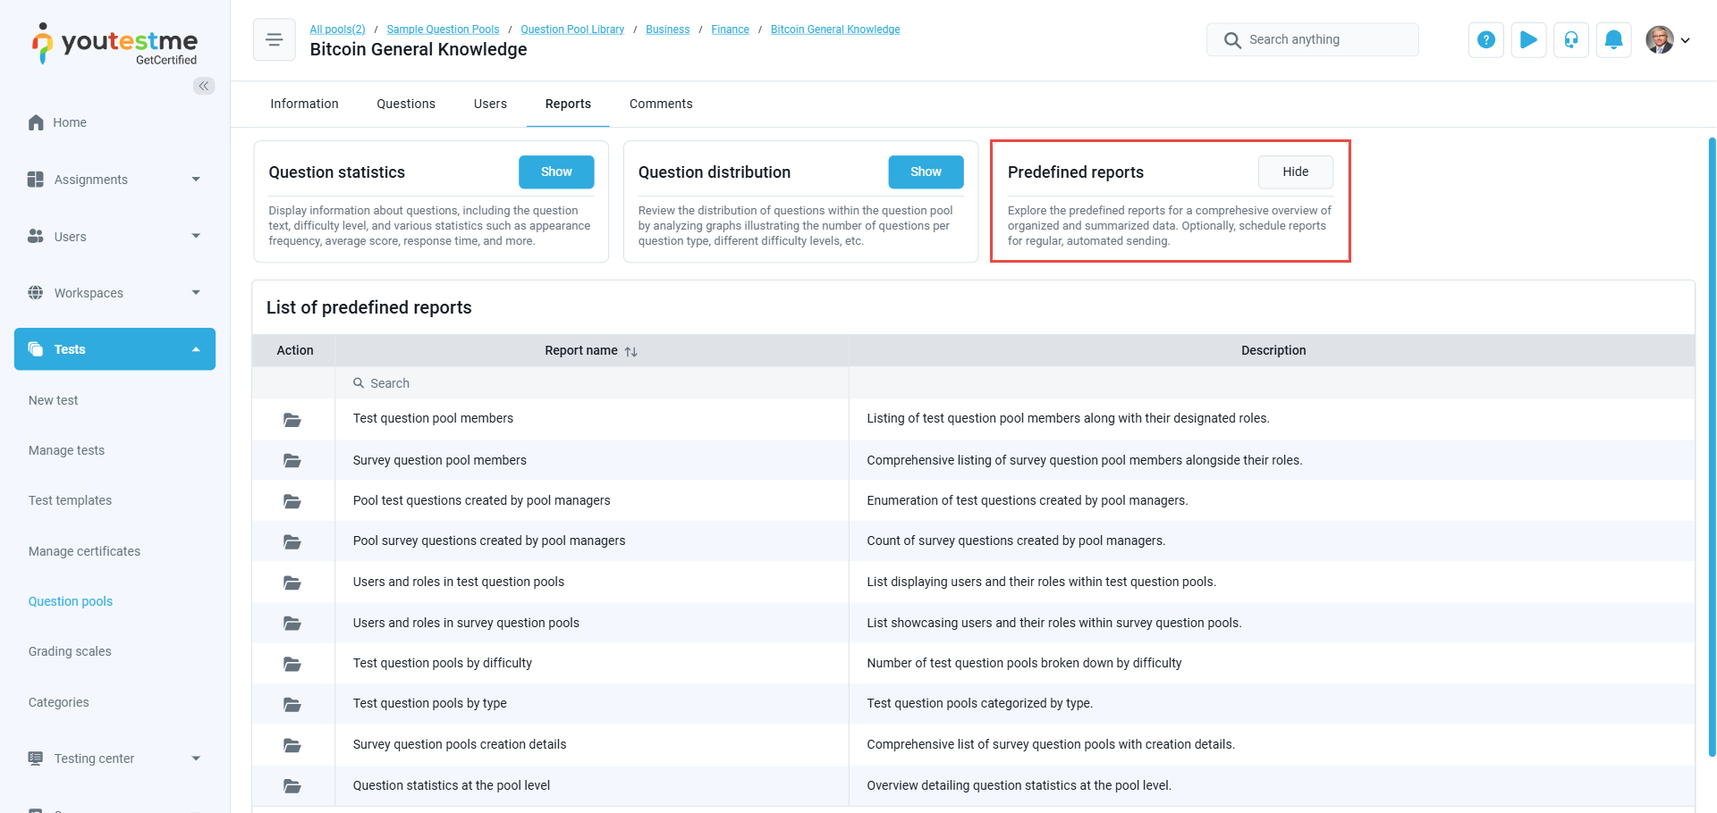Click Sample Question Pools breadcrumb
Image resolution: width=1717 pixels, height=813 pixels.
pyautogui.click(x=443, y=29)
